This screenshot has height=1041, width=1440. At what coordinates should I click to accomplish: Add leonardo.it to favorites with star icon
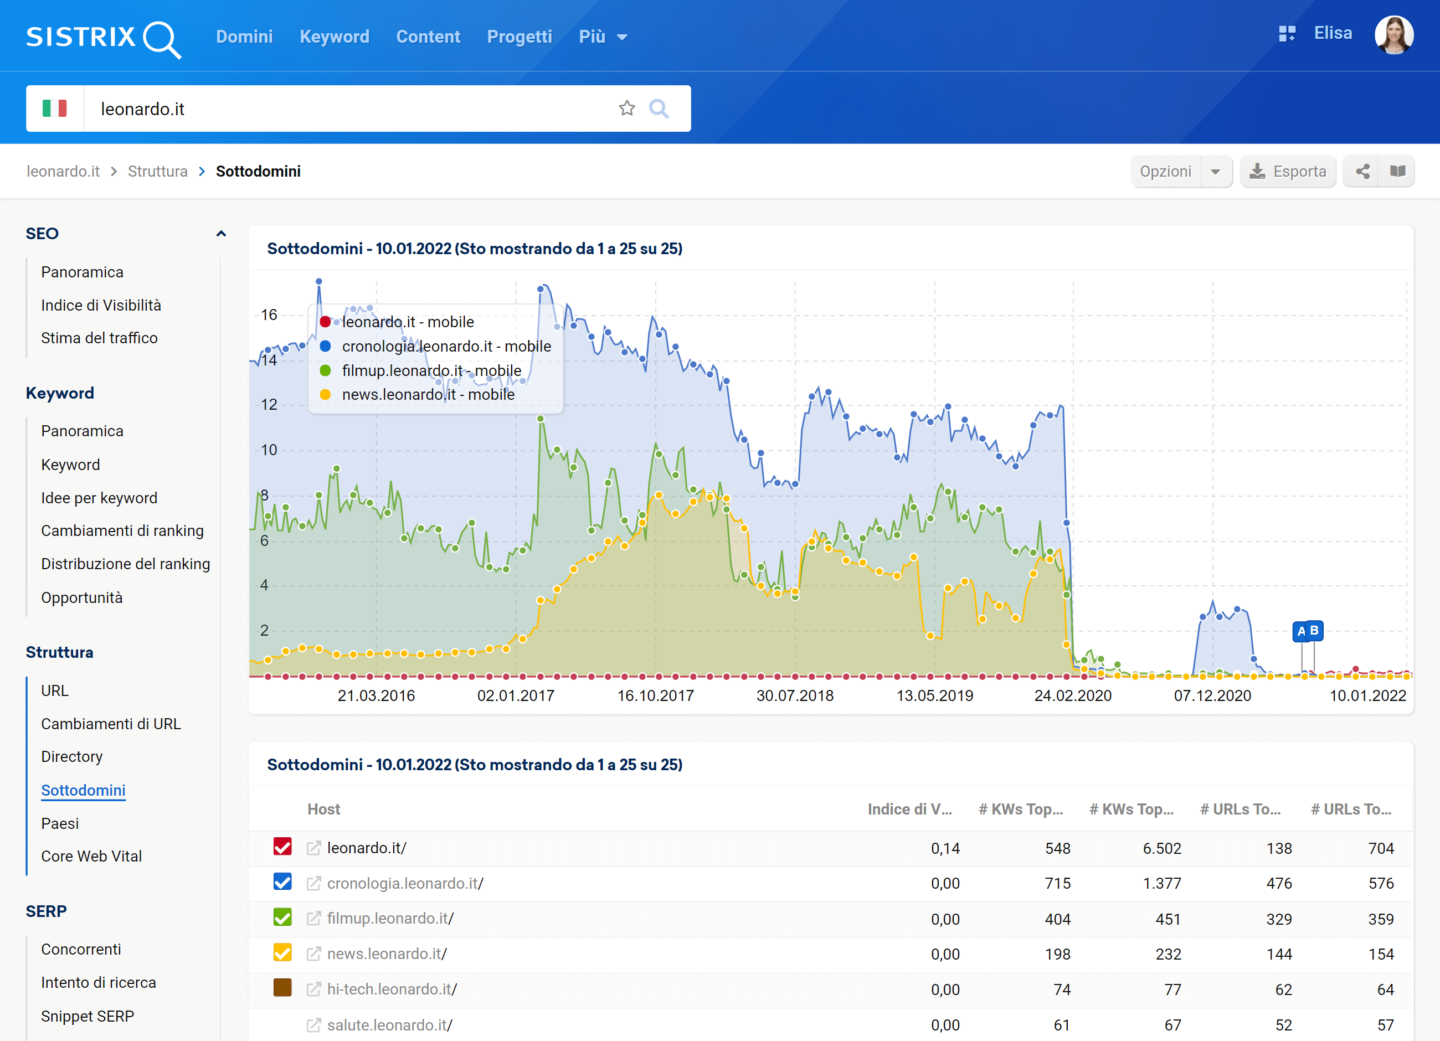pos(626,109)
